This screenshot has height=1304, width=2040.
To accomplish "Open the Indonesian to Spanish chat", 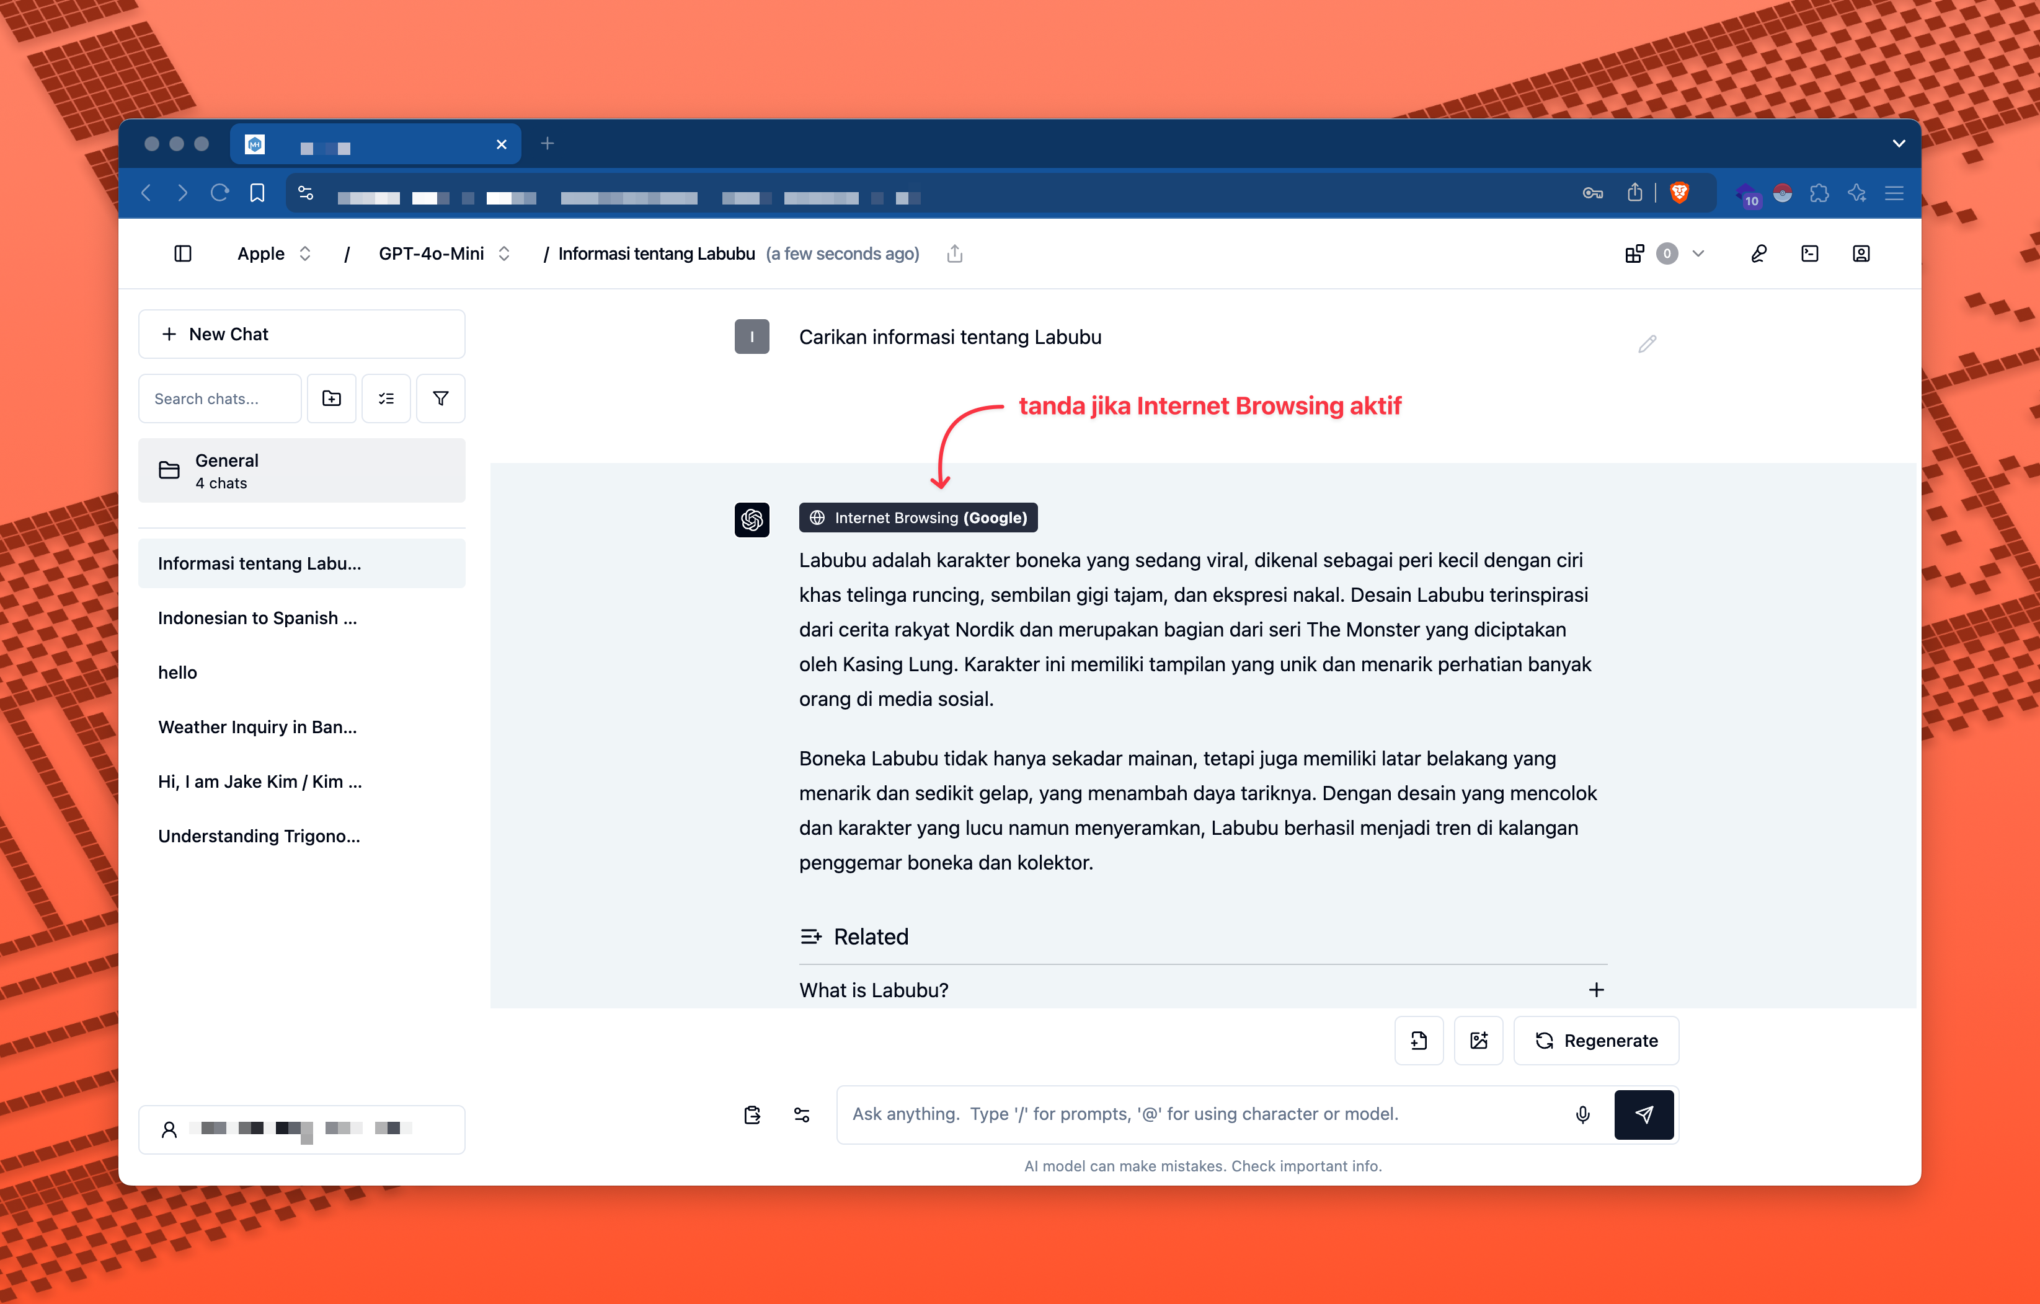I will [301, 617].
